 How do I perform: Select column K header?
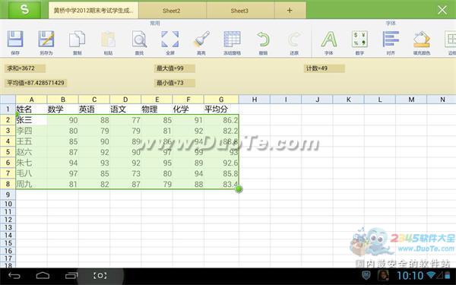348,100
